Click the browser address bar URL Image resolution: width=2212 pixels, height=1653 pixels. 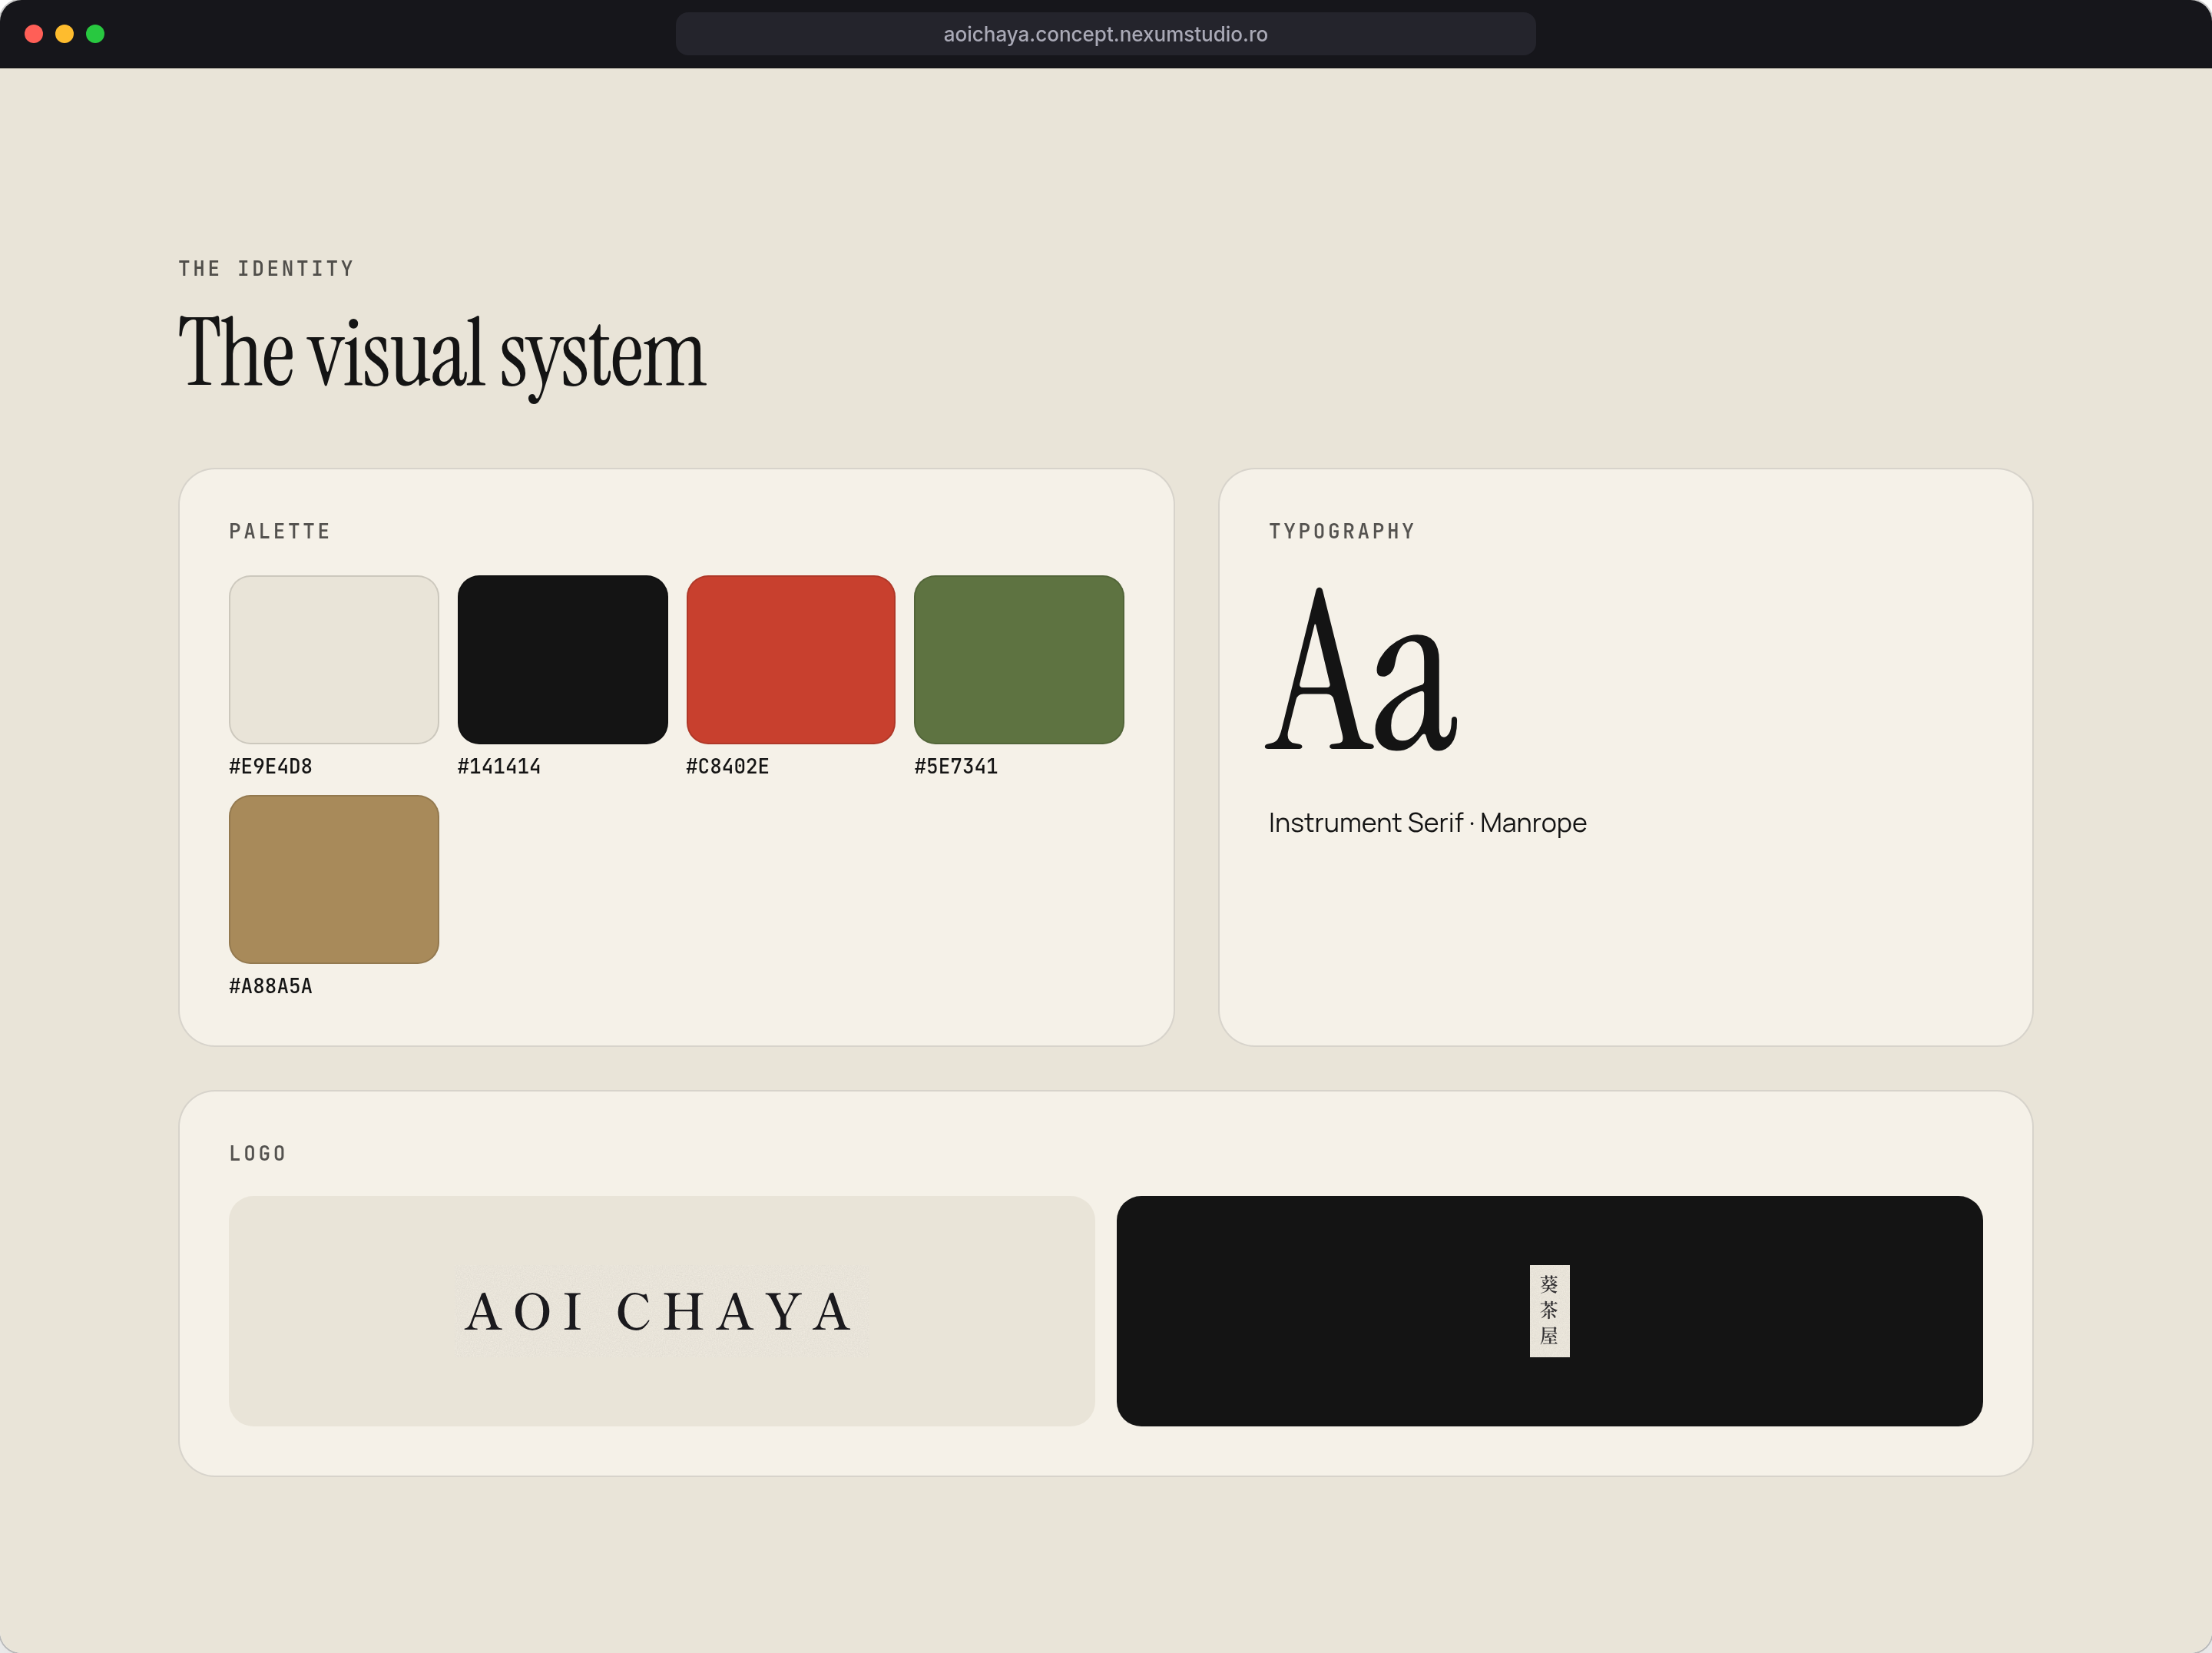pos(1105,34)
